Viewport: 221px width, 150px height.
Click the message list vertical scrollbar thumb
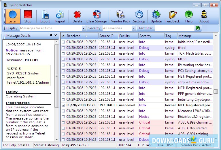pyautogui.click(x=216, y=91)
